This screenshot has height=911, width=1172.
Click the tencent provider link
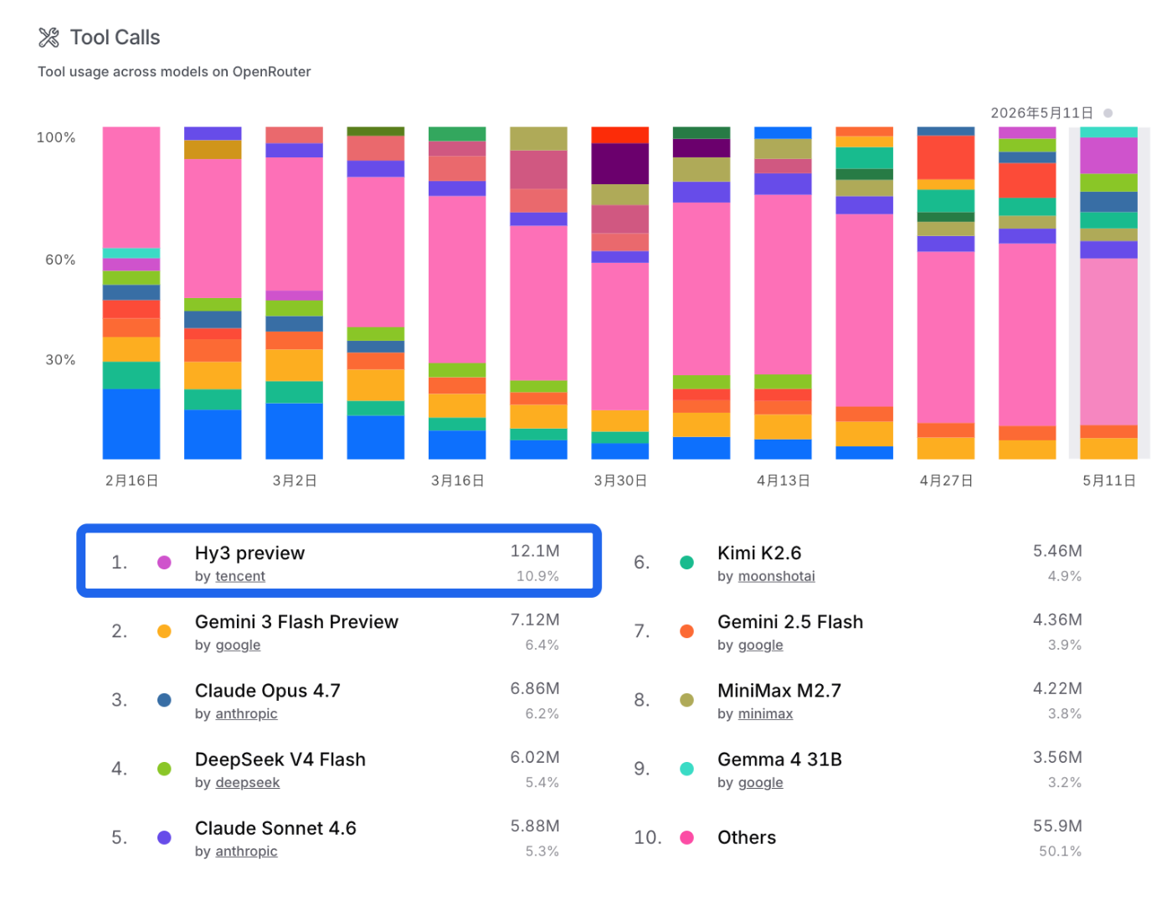point(240,576)
